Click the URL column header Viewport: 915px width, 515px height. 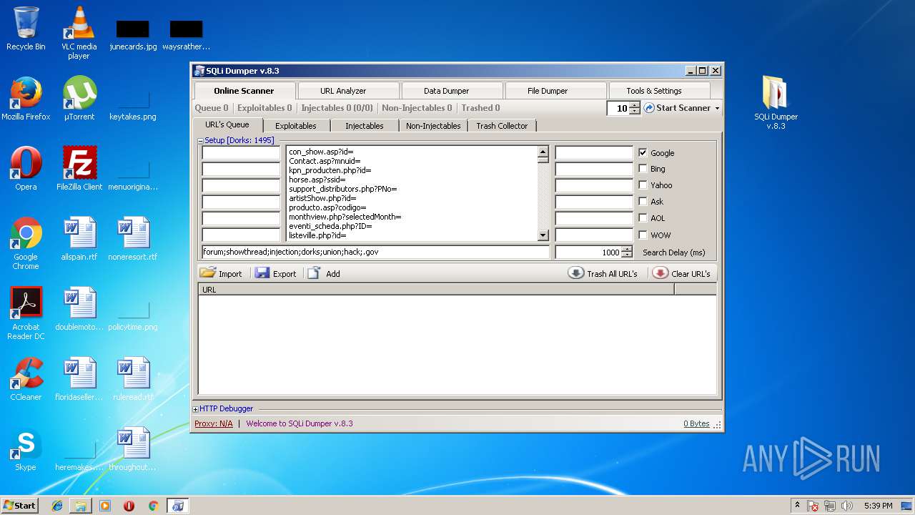click(x=436, y=290)
